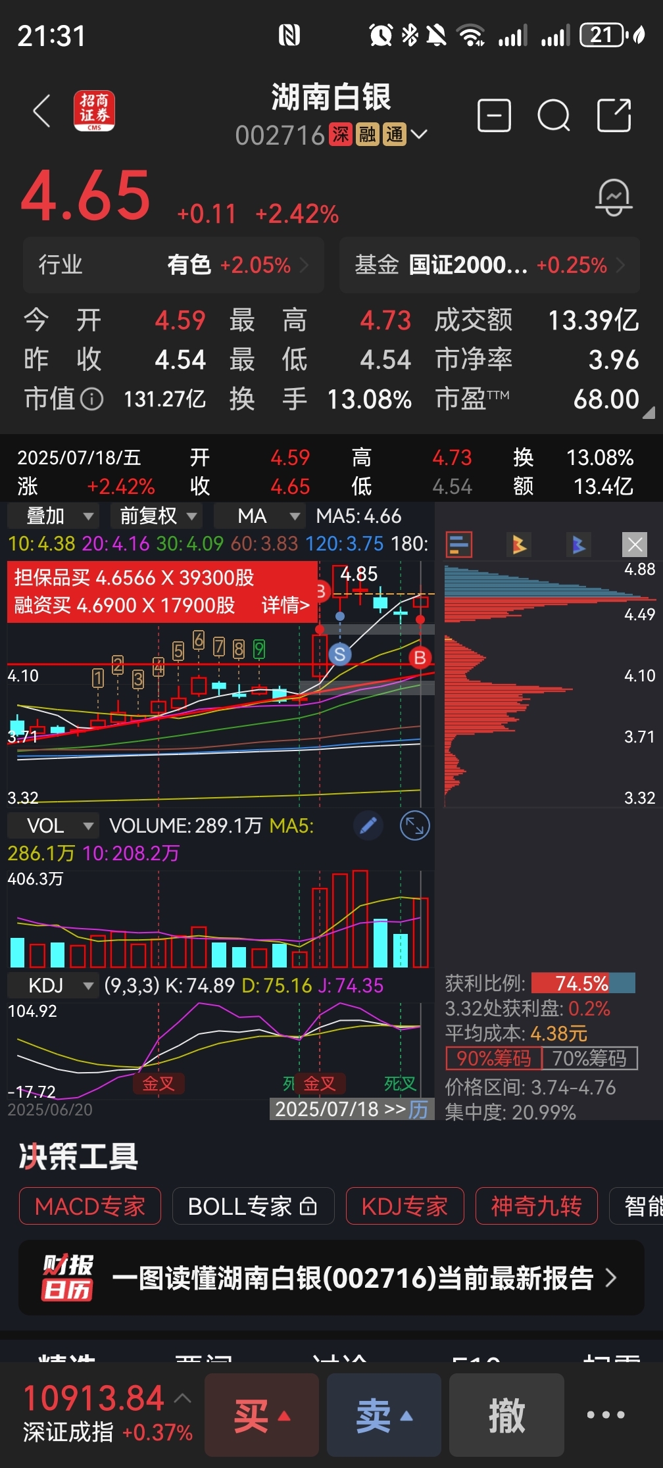Viewport: 663px width, 1468px height.
Task: Tap the 换手 13.08% value
Action: [x=370, y=399]
